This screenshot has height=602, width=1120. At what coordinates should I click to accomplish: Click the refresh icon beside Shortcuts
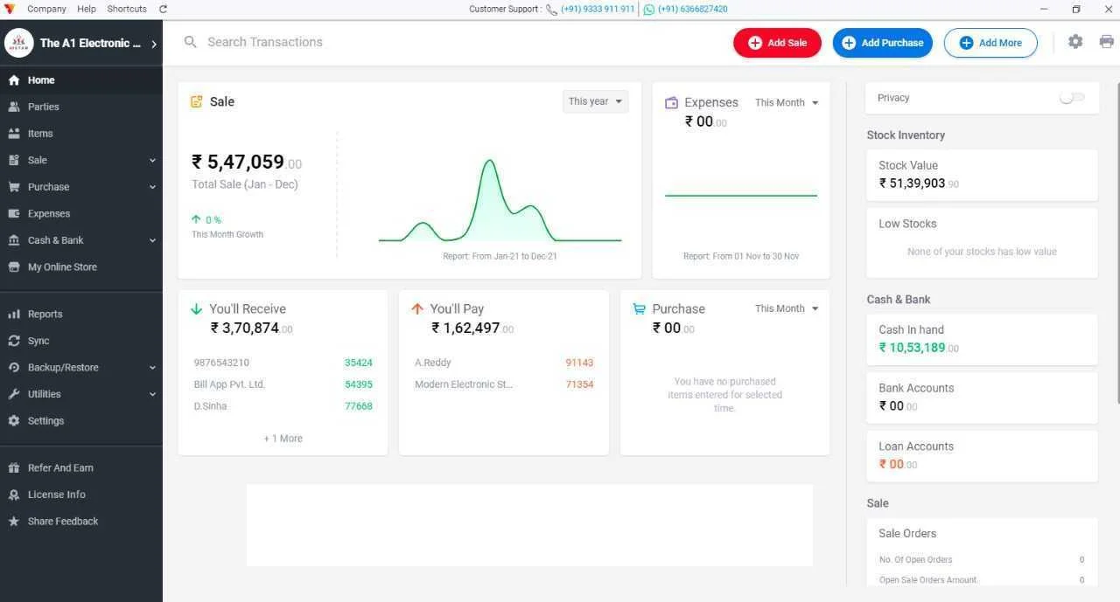pos(163,9)
